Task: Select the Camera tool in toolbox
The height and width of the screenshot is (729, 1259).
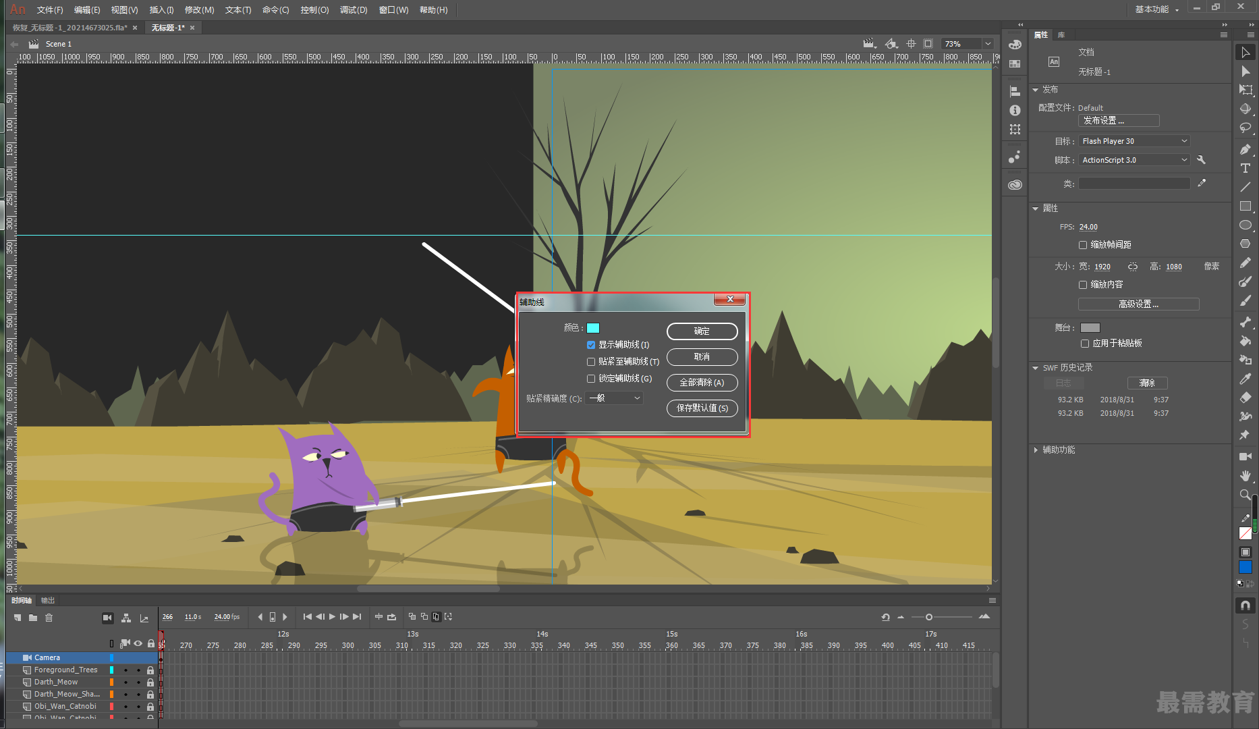Action: click(x=1246, y=457)
